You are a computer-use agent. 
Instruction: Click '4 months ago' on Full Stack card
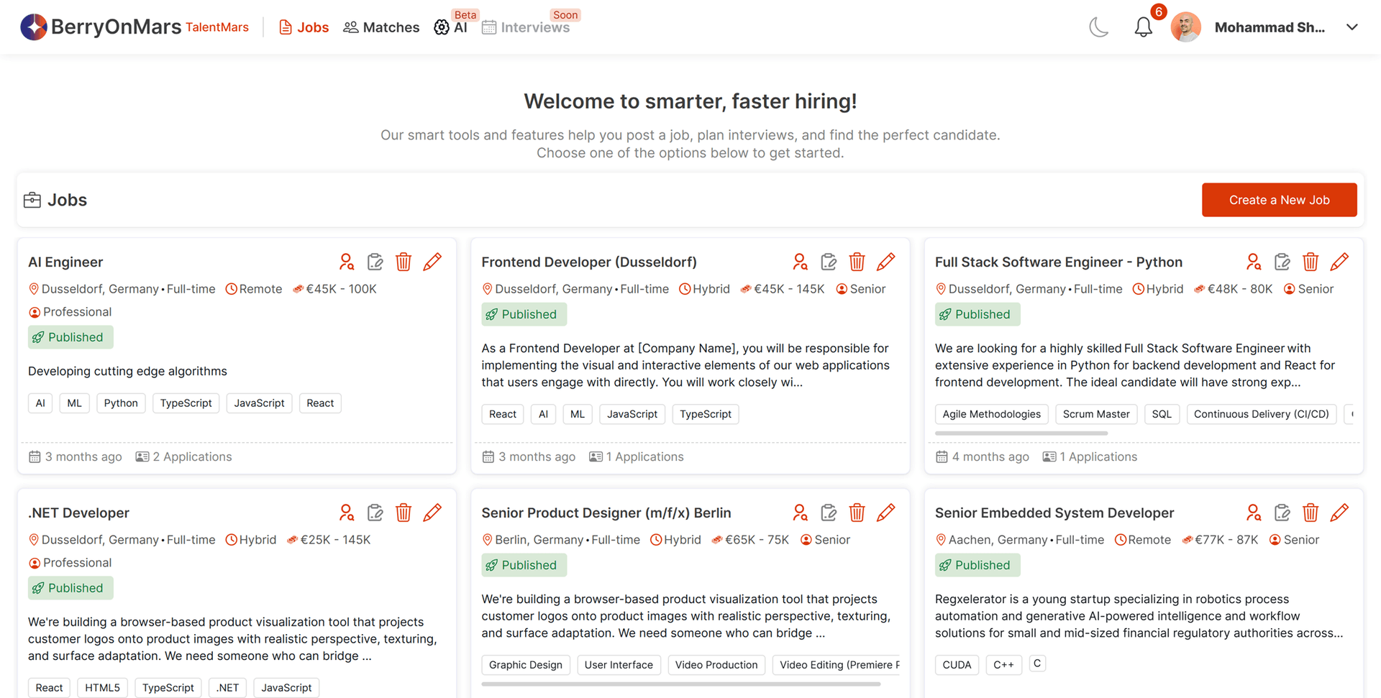tap(983, 456)
